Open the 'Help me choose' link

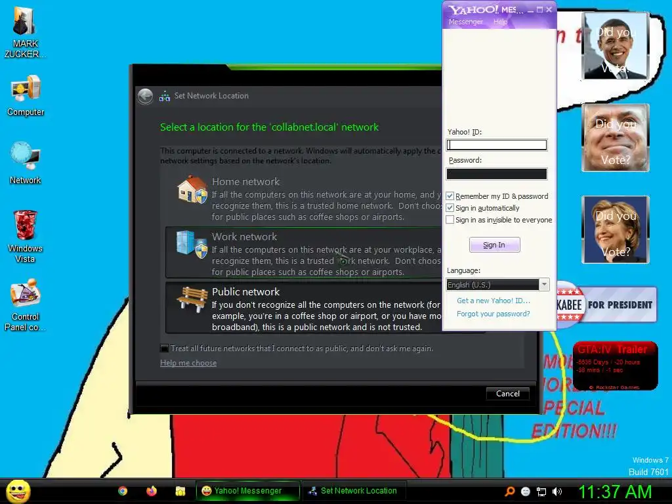coord(188,362)
